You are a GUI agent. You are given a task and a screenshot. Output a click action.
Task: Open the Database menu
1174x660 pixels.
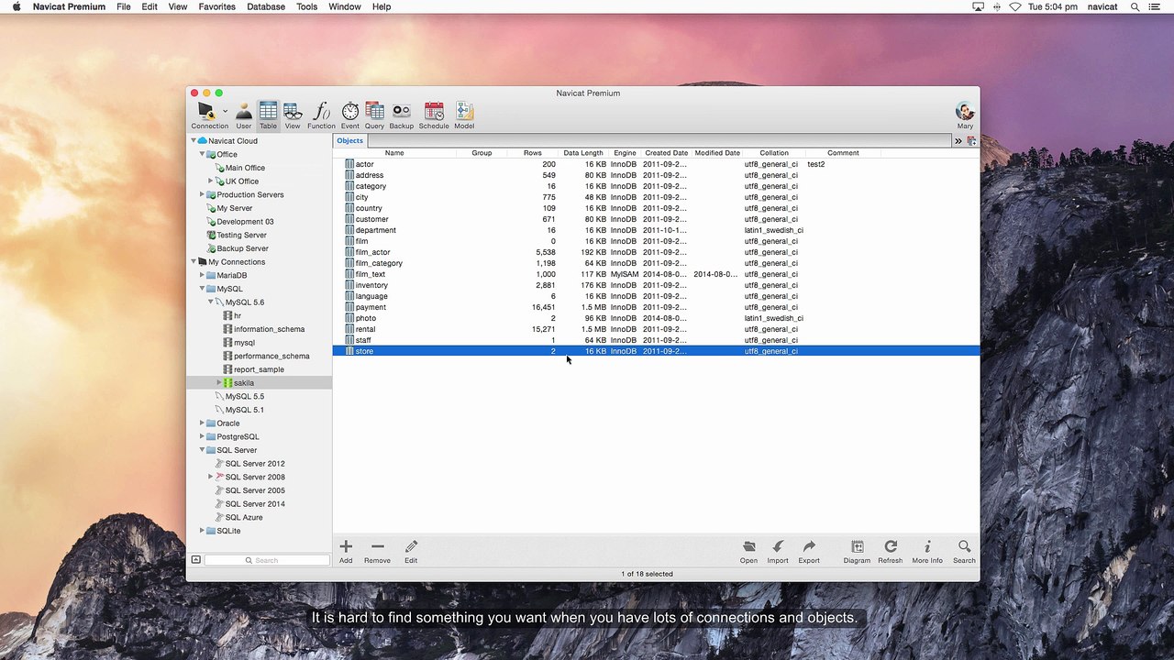[x=266, y=6]
